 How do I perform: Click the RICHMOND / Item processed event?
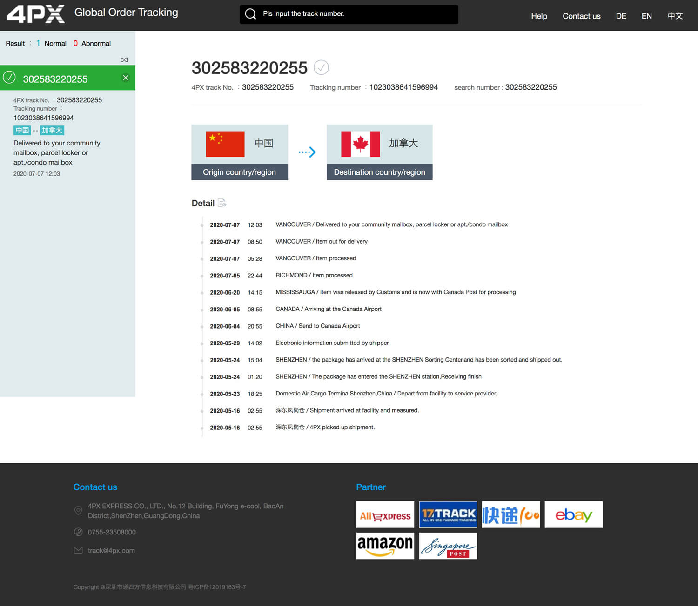pyautogui.click(x=314, y=275)
